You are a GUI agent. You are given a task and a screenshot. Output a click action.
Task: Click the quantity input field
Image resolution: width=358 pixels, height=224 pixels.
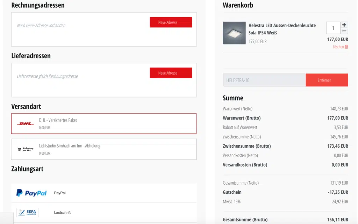coord(333,28)
